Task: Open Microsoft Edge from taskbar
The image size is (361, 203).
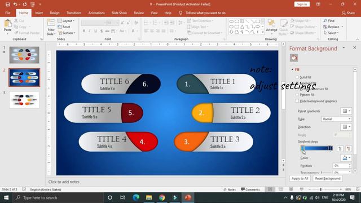Action: click(136, 197)
